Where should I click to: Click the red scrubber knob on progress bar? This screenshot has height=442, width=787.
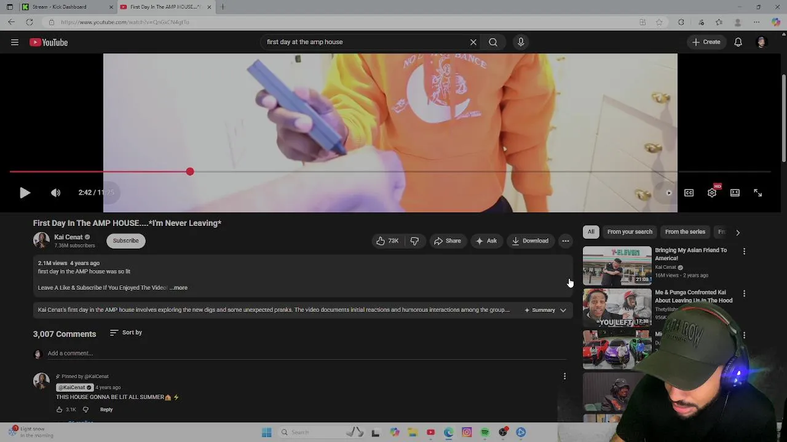(190, 172)
